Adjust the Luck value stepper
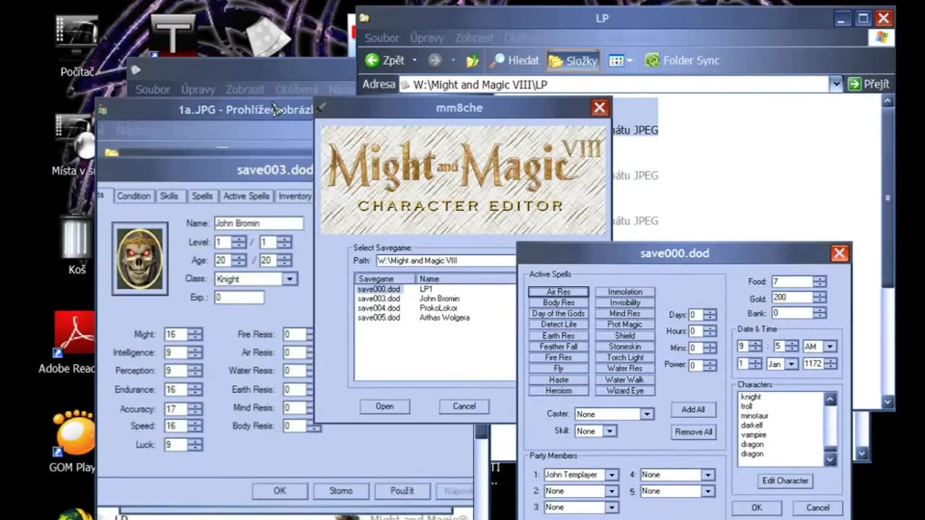 (x=194, y=445)
